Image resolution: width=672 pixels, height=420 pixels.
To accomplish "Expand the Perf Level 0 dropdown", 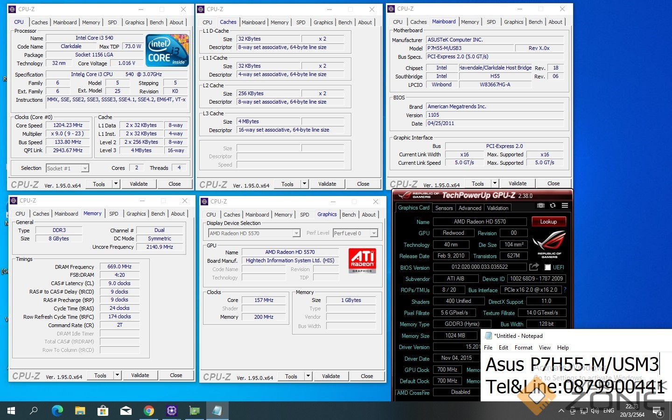I will (373, 233).
